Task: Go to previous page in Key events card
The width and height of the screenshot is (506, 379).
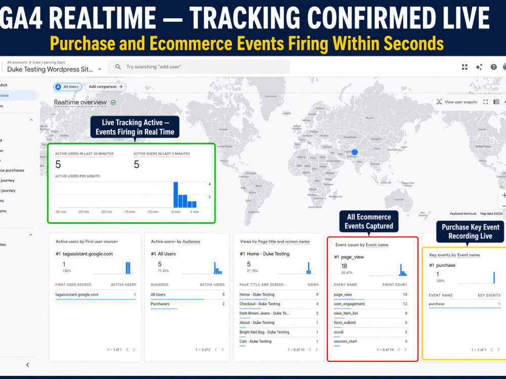Action: click(x=491, y=349)
